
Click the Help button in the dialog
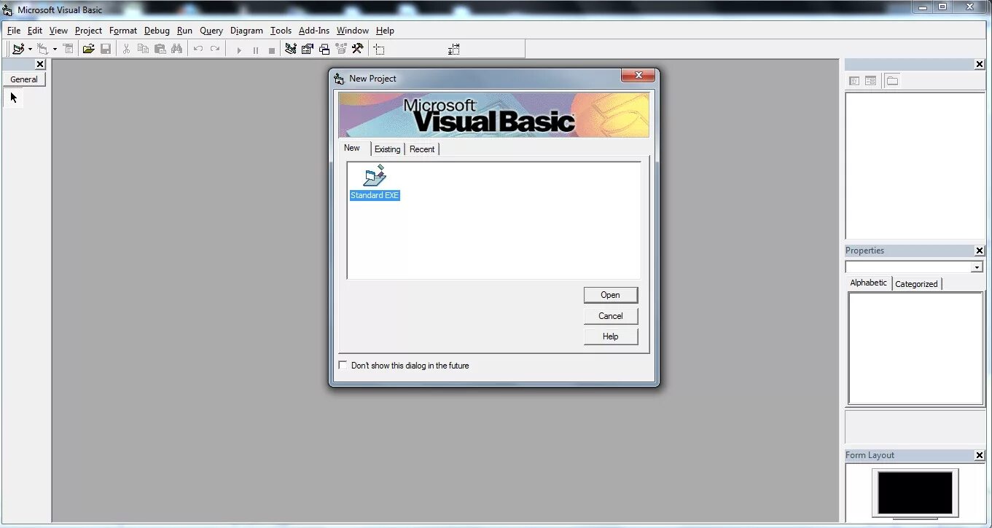611,336
